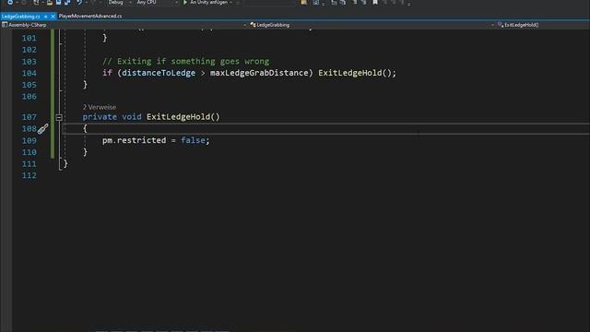
Task: Click the 'ExitLedgeHold();' call on line 104
Action: 357,73
